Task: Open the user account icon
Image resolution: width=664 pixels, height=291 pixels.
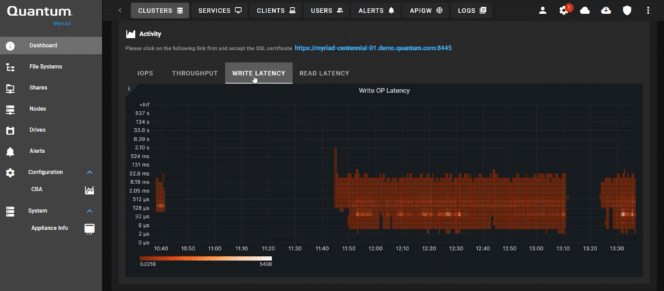Action: [x=543, y=10]
